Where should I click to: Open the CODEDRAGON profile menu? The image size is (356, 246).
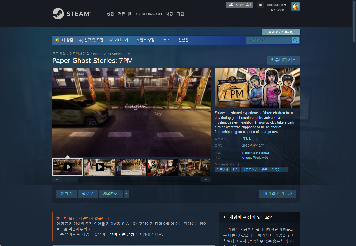(149, 14)
